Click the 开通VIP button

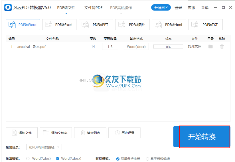pos(161,7)
